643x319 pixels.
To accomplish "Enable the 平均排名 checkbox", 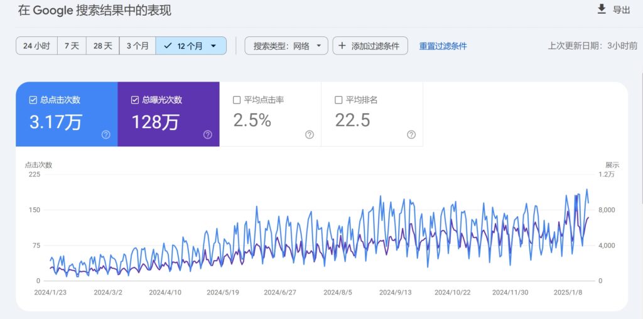I will [338, 100].
